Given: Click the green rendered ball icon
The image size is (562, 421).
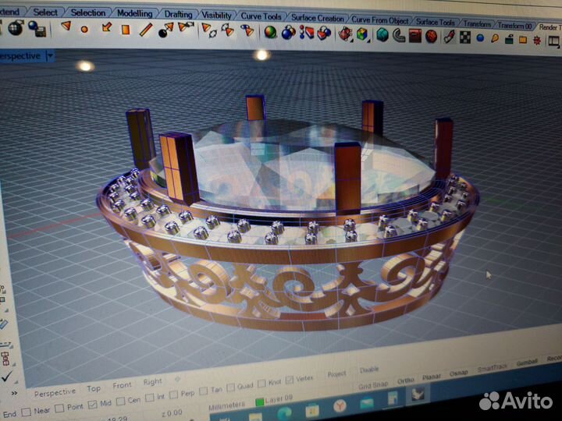Looking at the screenshot, I should coord(270,32).
